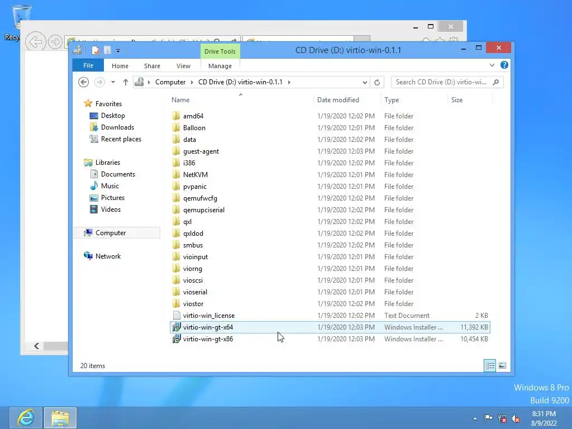Screen dimensions: 572x429
Task: Show clock by clicking taskbar date and time
Action: click(x=544, y=418)
